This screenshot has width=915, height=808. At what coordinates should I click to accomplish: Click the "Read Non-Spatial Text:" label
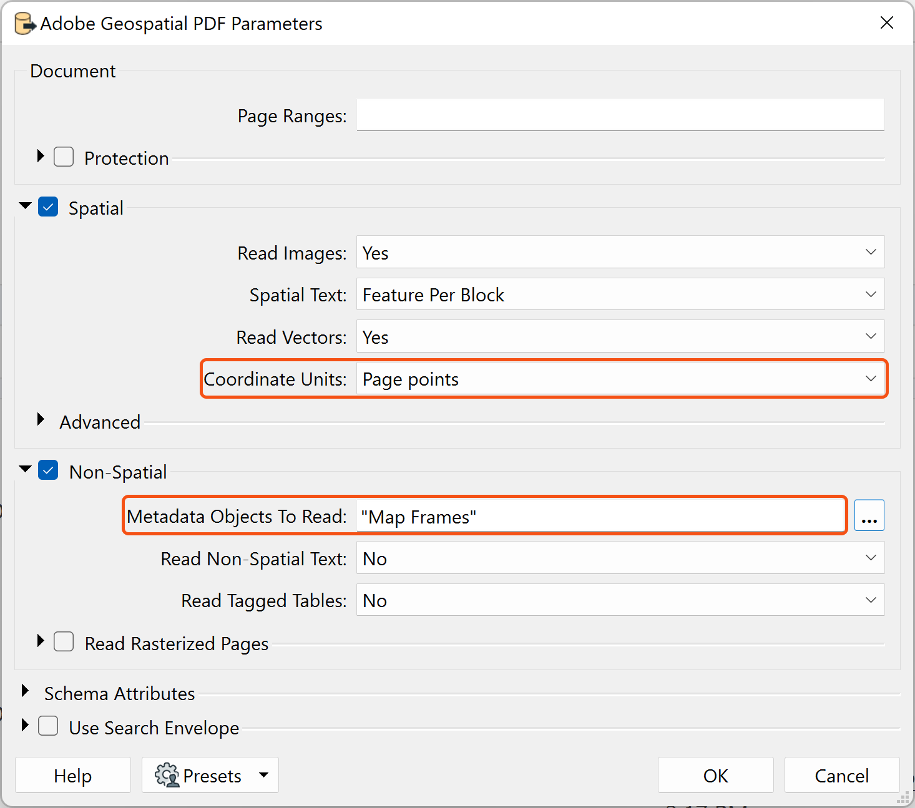pos(254,559)
